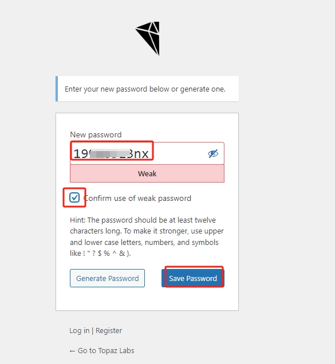Click empty form area below the Save Password button
This screenshot has width=335, height=364.
pos(147,299)
